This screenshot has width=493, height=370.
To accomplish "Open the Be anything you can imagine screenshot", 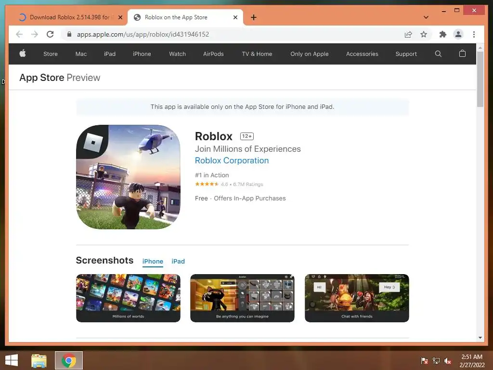I will pos(243,298).
